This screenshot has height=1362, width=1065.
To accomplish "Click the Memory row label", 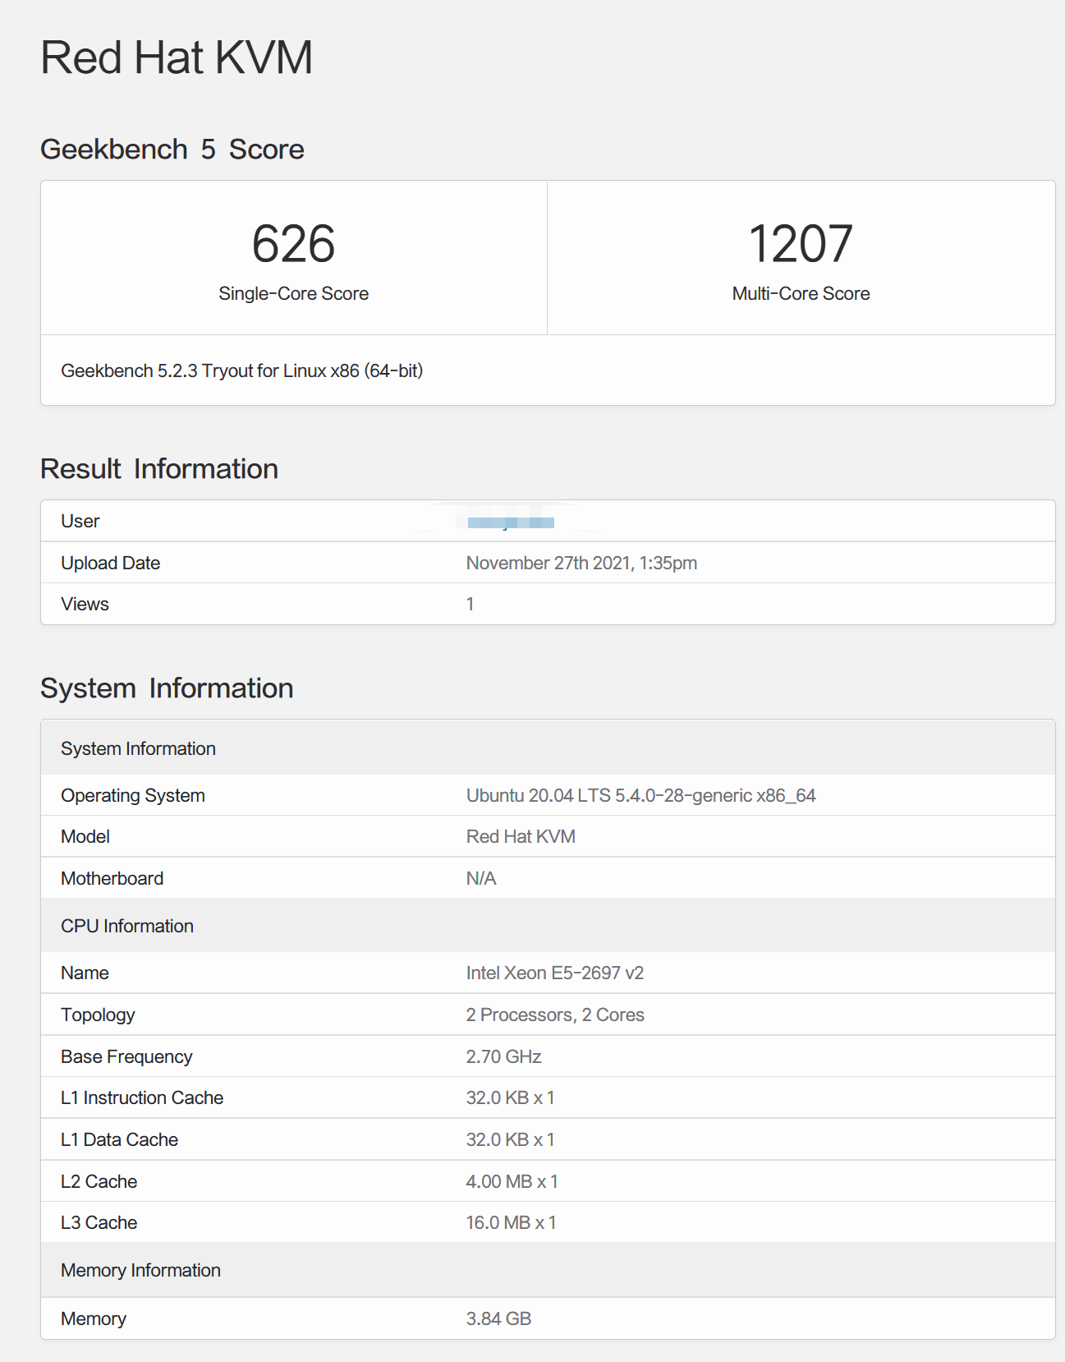I will pos(94,1318).
